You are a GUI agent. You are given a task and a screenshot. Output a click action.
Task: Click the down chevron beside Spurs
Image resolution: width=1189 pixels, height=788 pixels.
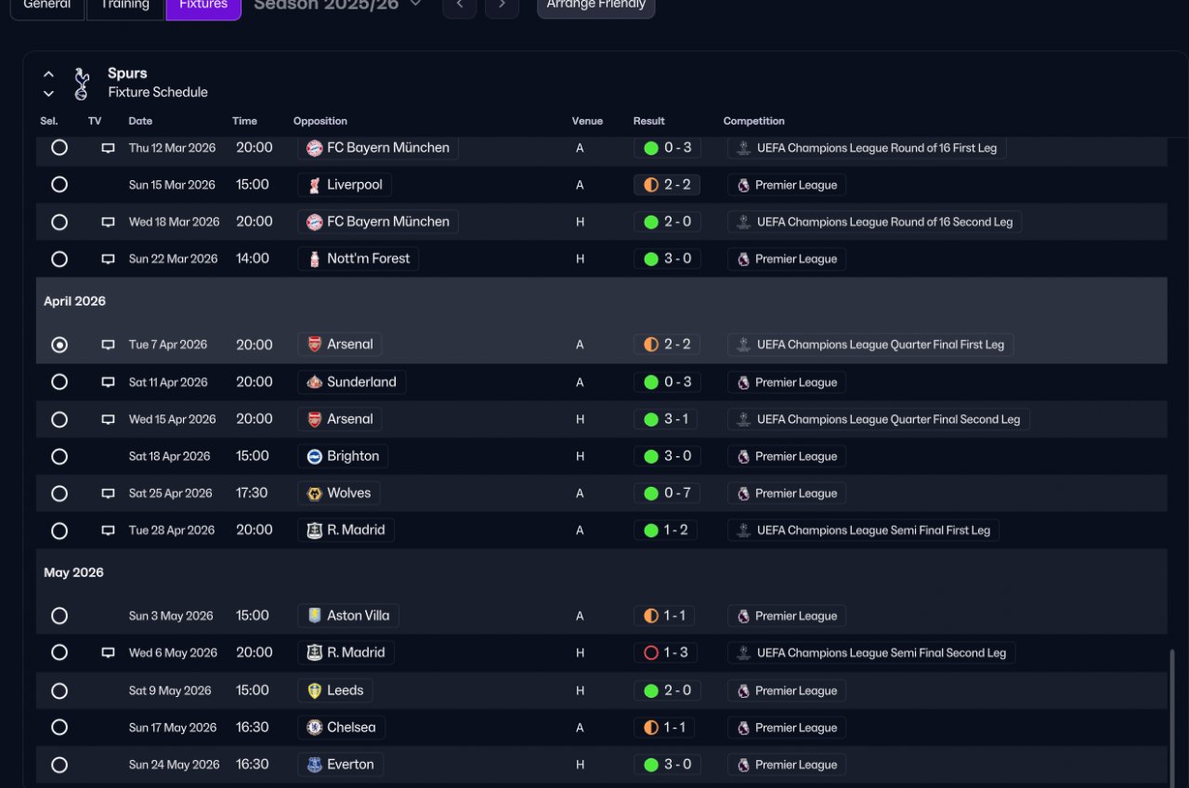[49, 94]
